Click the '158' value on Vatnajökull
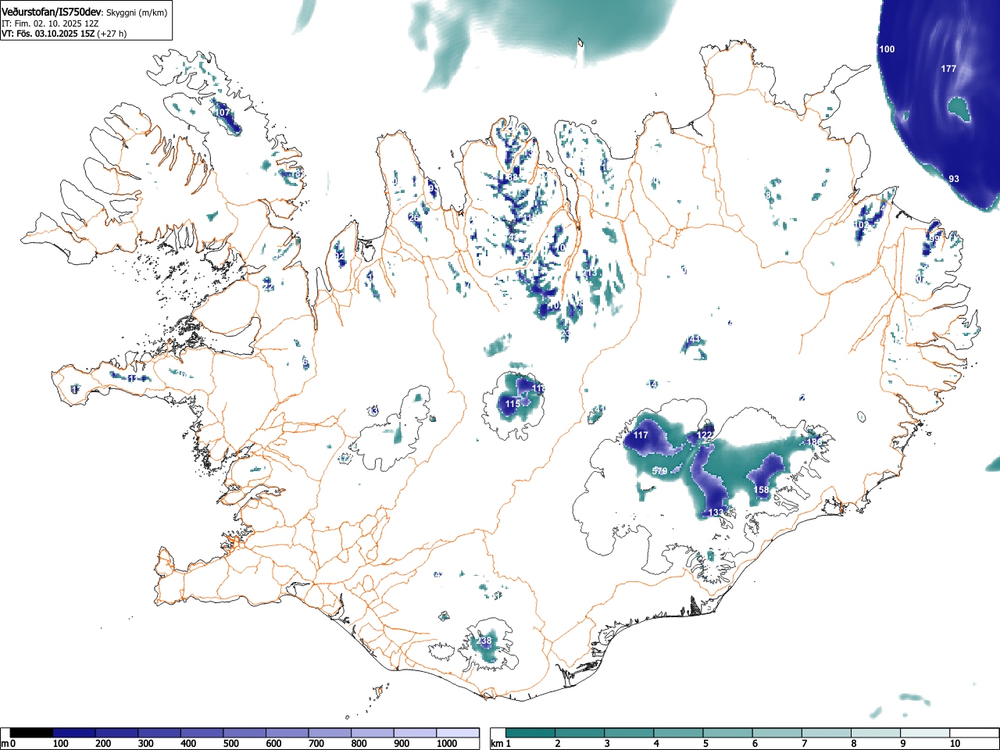This screenshot has height=750, width=1000. pos(761,490)
